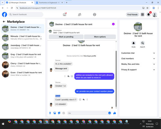Image resolution: width=161 pixels, height=129 pixels.
Task: Open the Grave conversation
Action: [23, 74]
